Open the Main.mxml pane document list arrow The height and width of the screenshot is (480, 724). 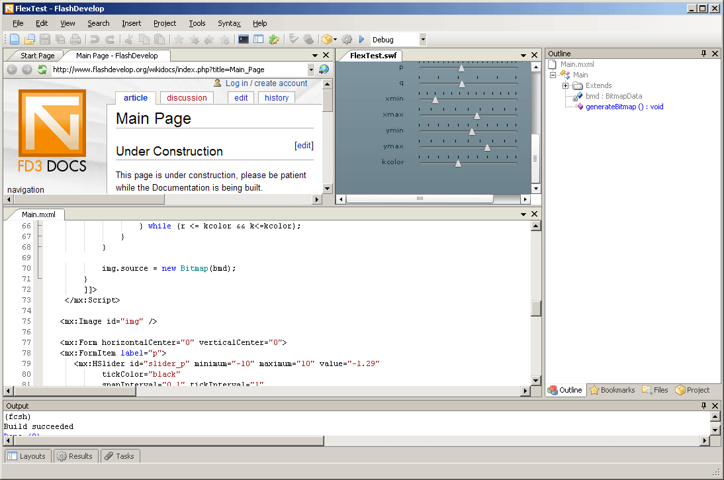click(x=523, y=215)
